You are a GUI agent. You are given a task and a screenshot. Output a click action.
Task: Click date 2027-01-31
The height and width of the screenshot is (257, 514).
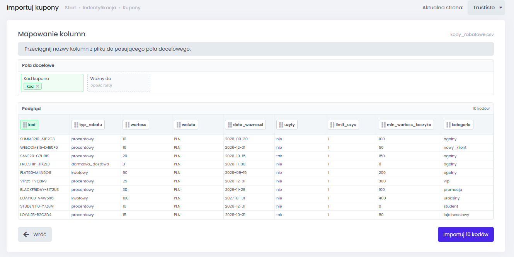point(235,198)
